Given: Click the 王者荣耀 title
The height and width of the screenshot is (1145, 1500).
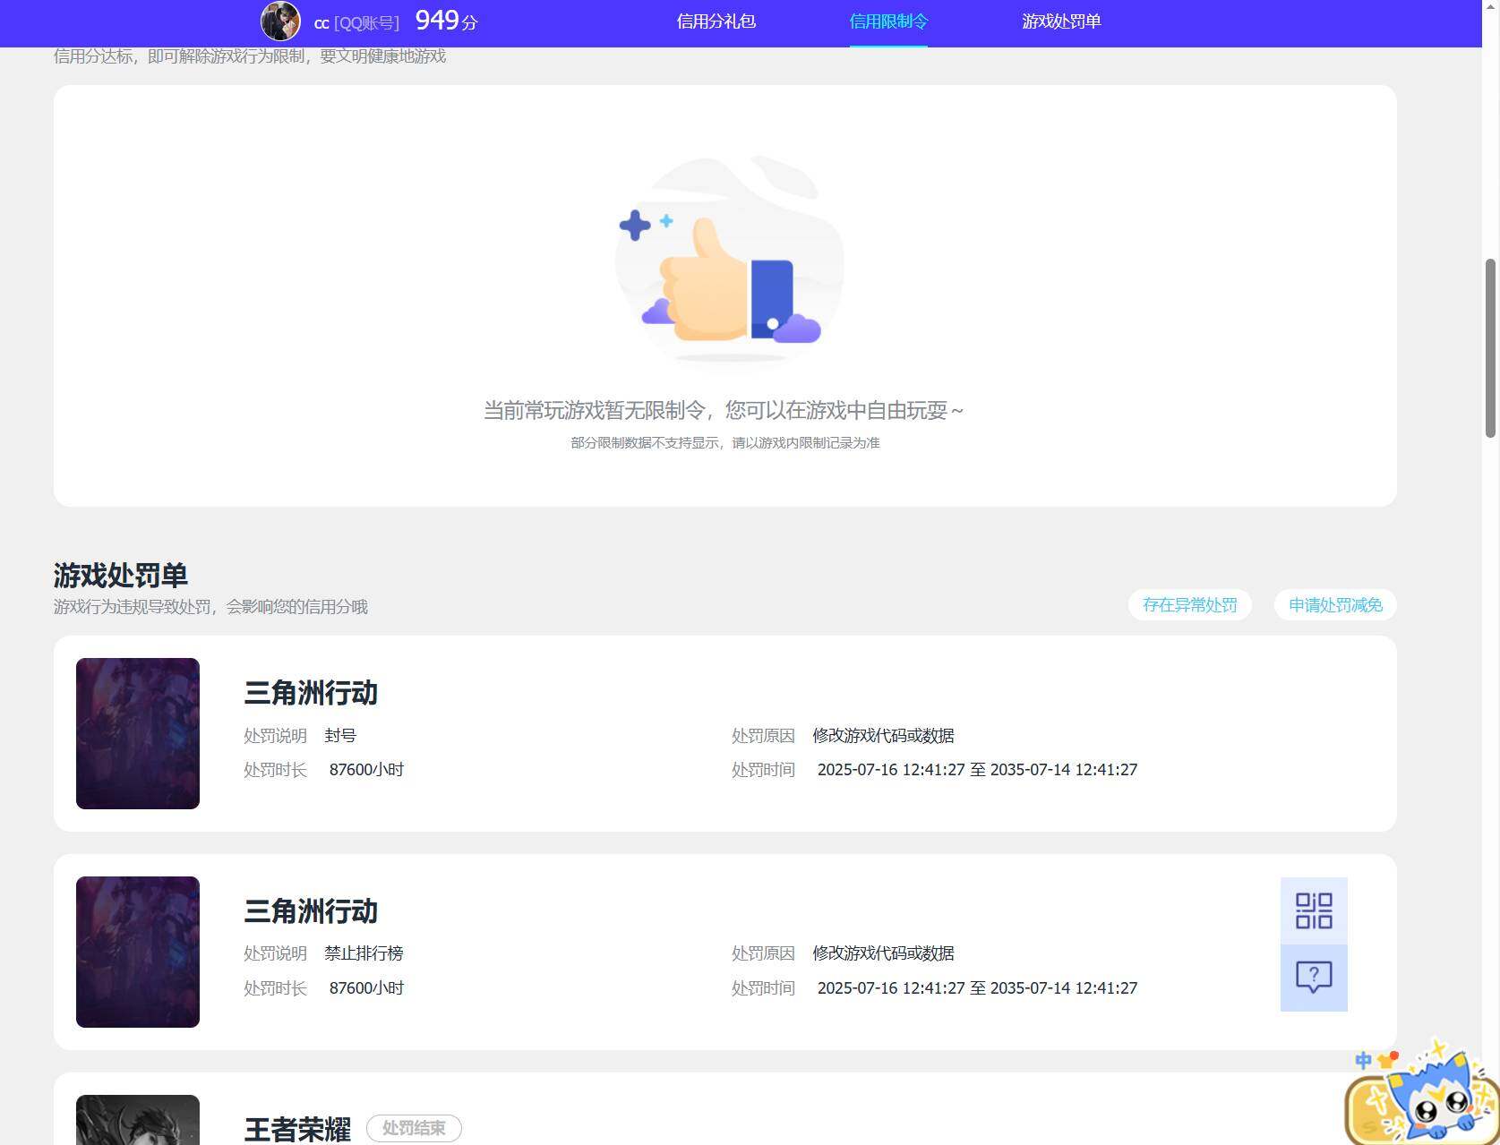Looking at the screenshot, I should [x=297, y=1129].
